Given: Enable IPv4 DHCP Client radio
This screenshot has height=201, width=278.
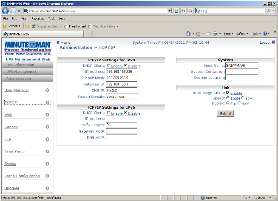Looking at the screenshot, I should coord(108,66).
